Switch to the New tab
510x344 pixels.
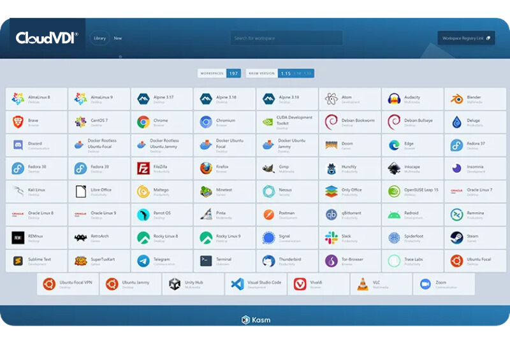118,38
